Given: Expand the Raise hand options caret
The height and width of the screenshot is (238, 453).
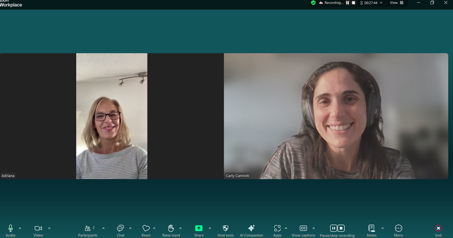Looking at the screenshot, I should pos(180,228).
